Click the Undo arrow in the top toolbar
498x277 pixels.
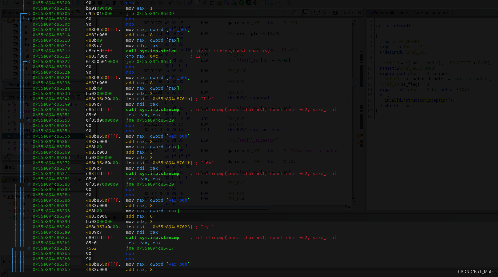[x=171, y=3]
